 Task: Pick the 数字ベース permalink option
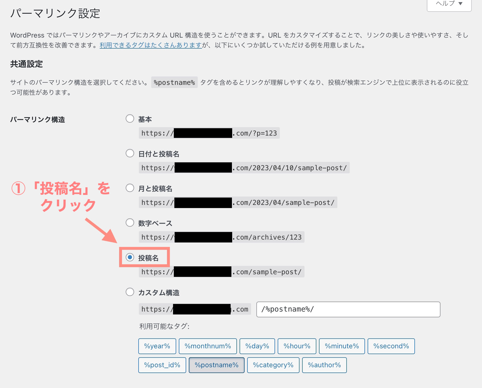coord(130,223)
